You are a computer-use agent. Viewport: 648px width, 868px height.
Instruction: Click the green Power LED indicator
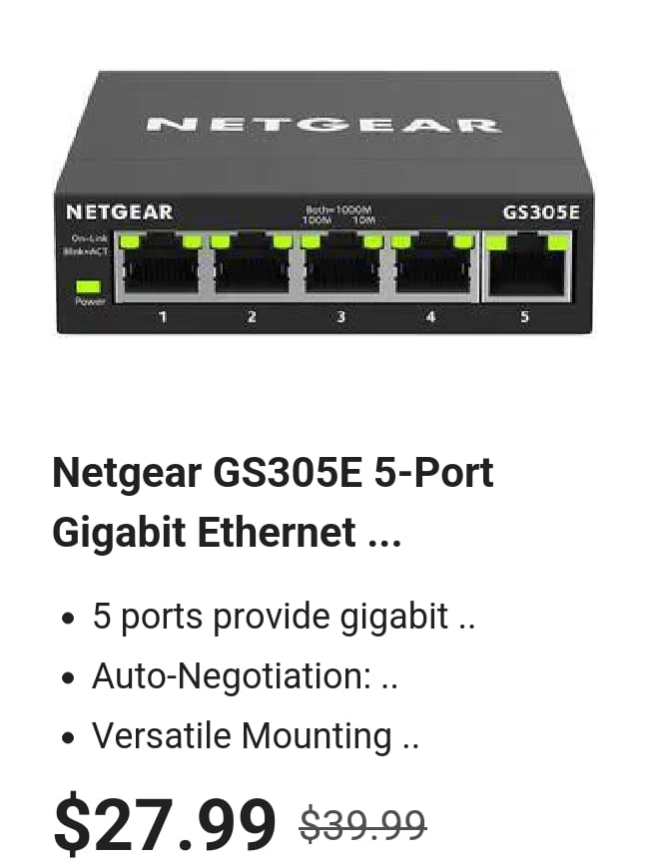pyautogui.click(x=88, y=286)
